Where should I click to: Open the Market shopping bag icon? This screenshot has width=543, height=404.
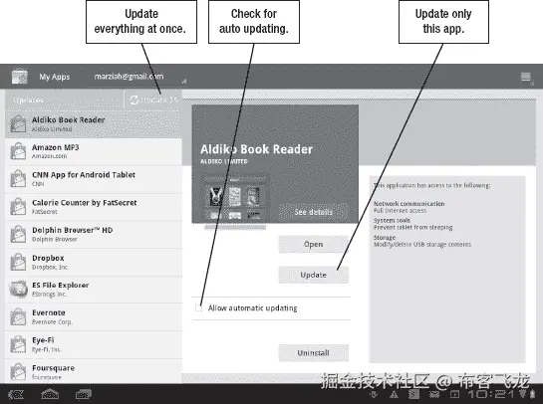point(19,77)
